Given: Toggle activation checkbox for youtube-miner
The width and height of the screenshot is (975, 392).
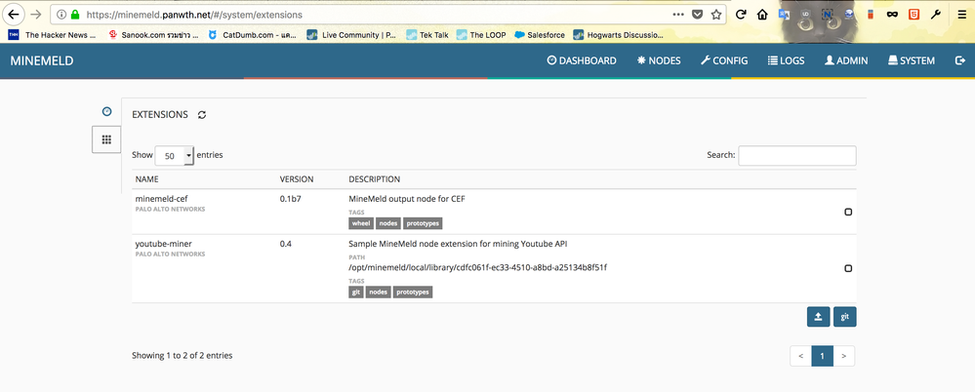Looking at the screenshot, I should click(848, 268).
